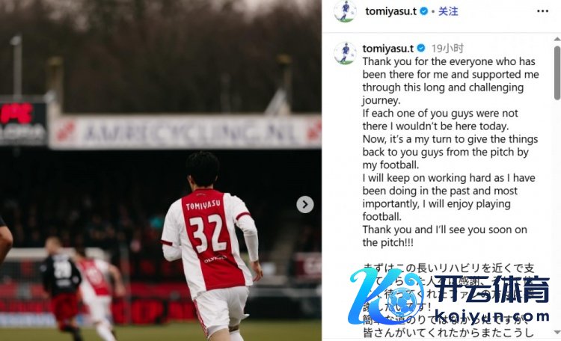Click the TOMIYASU name on the jersey
This screenshot has width=561, height=341.
[203, 206]
